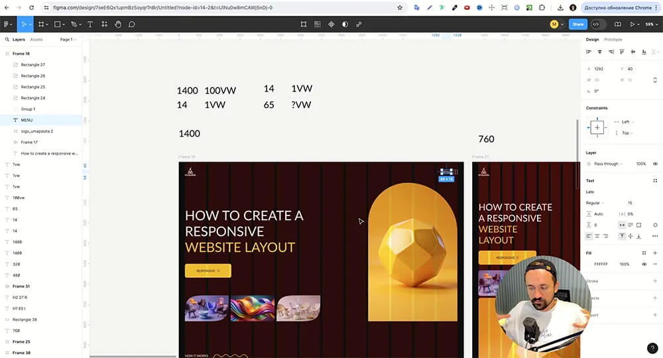Enable auto width text resizing
The width and height of the screenshot is (663, 358).
pos(622,225)
